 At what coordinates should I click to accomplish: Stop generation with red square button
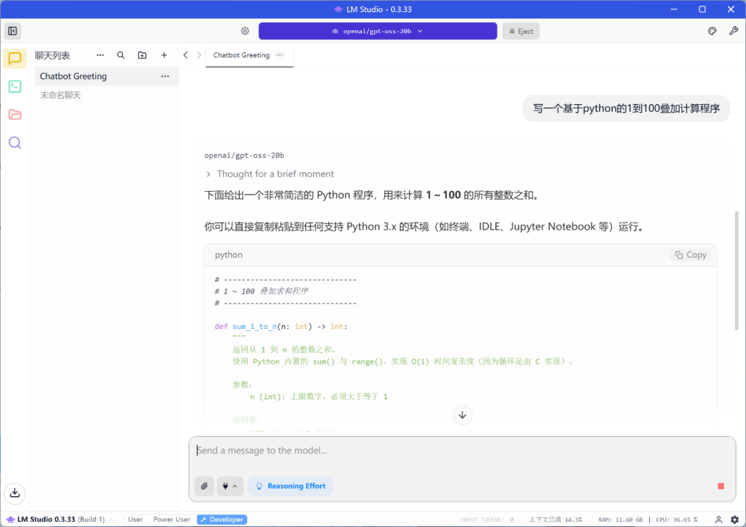(x=720, y=486)
